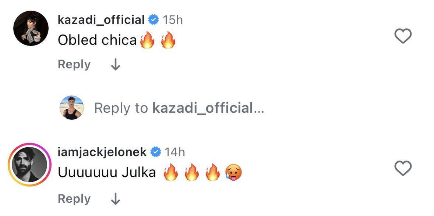This screenshot has width=434, height=216.
Task: Click your own avatar beside the reply field
Action: point(72,108)
